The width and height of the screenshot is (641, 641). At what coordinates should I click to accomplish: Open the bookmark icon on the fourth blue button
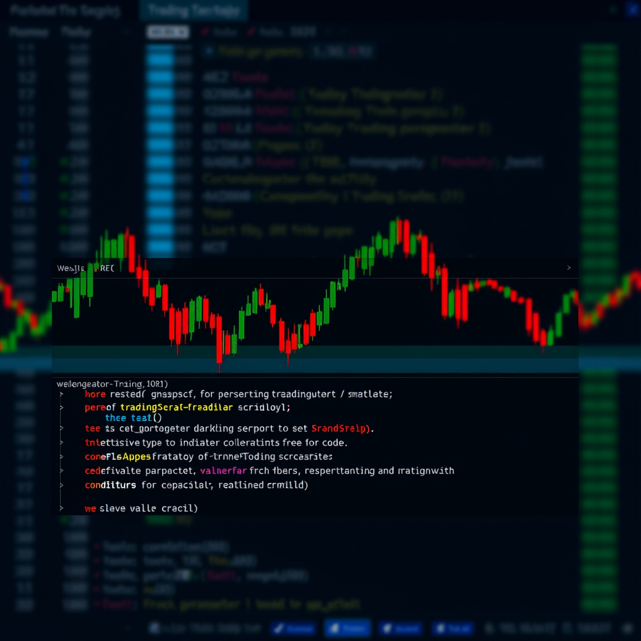click(440, 628)
